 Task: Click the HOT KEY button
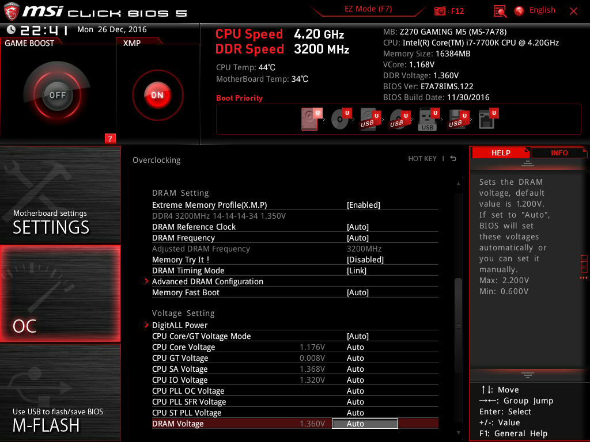pyautogui.click(x=422, y=159)
